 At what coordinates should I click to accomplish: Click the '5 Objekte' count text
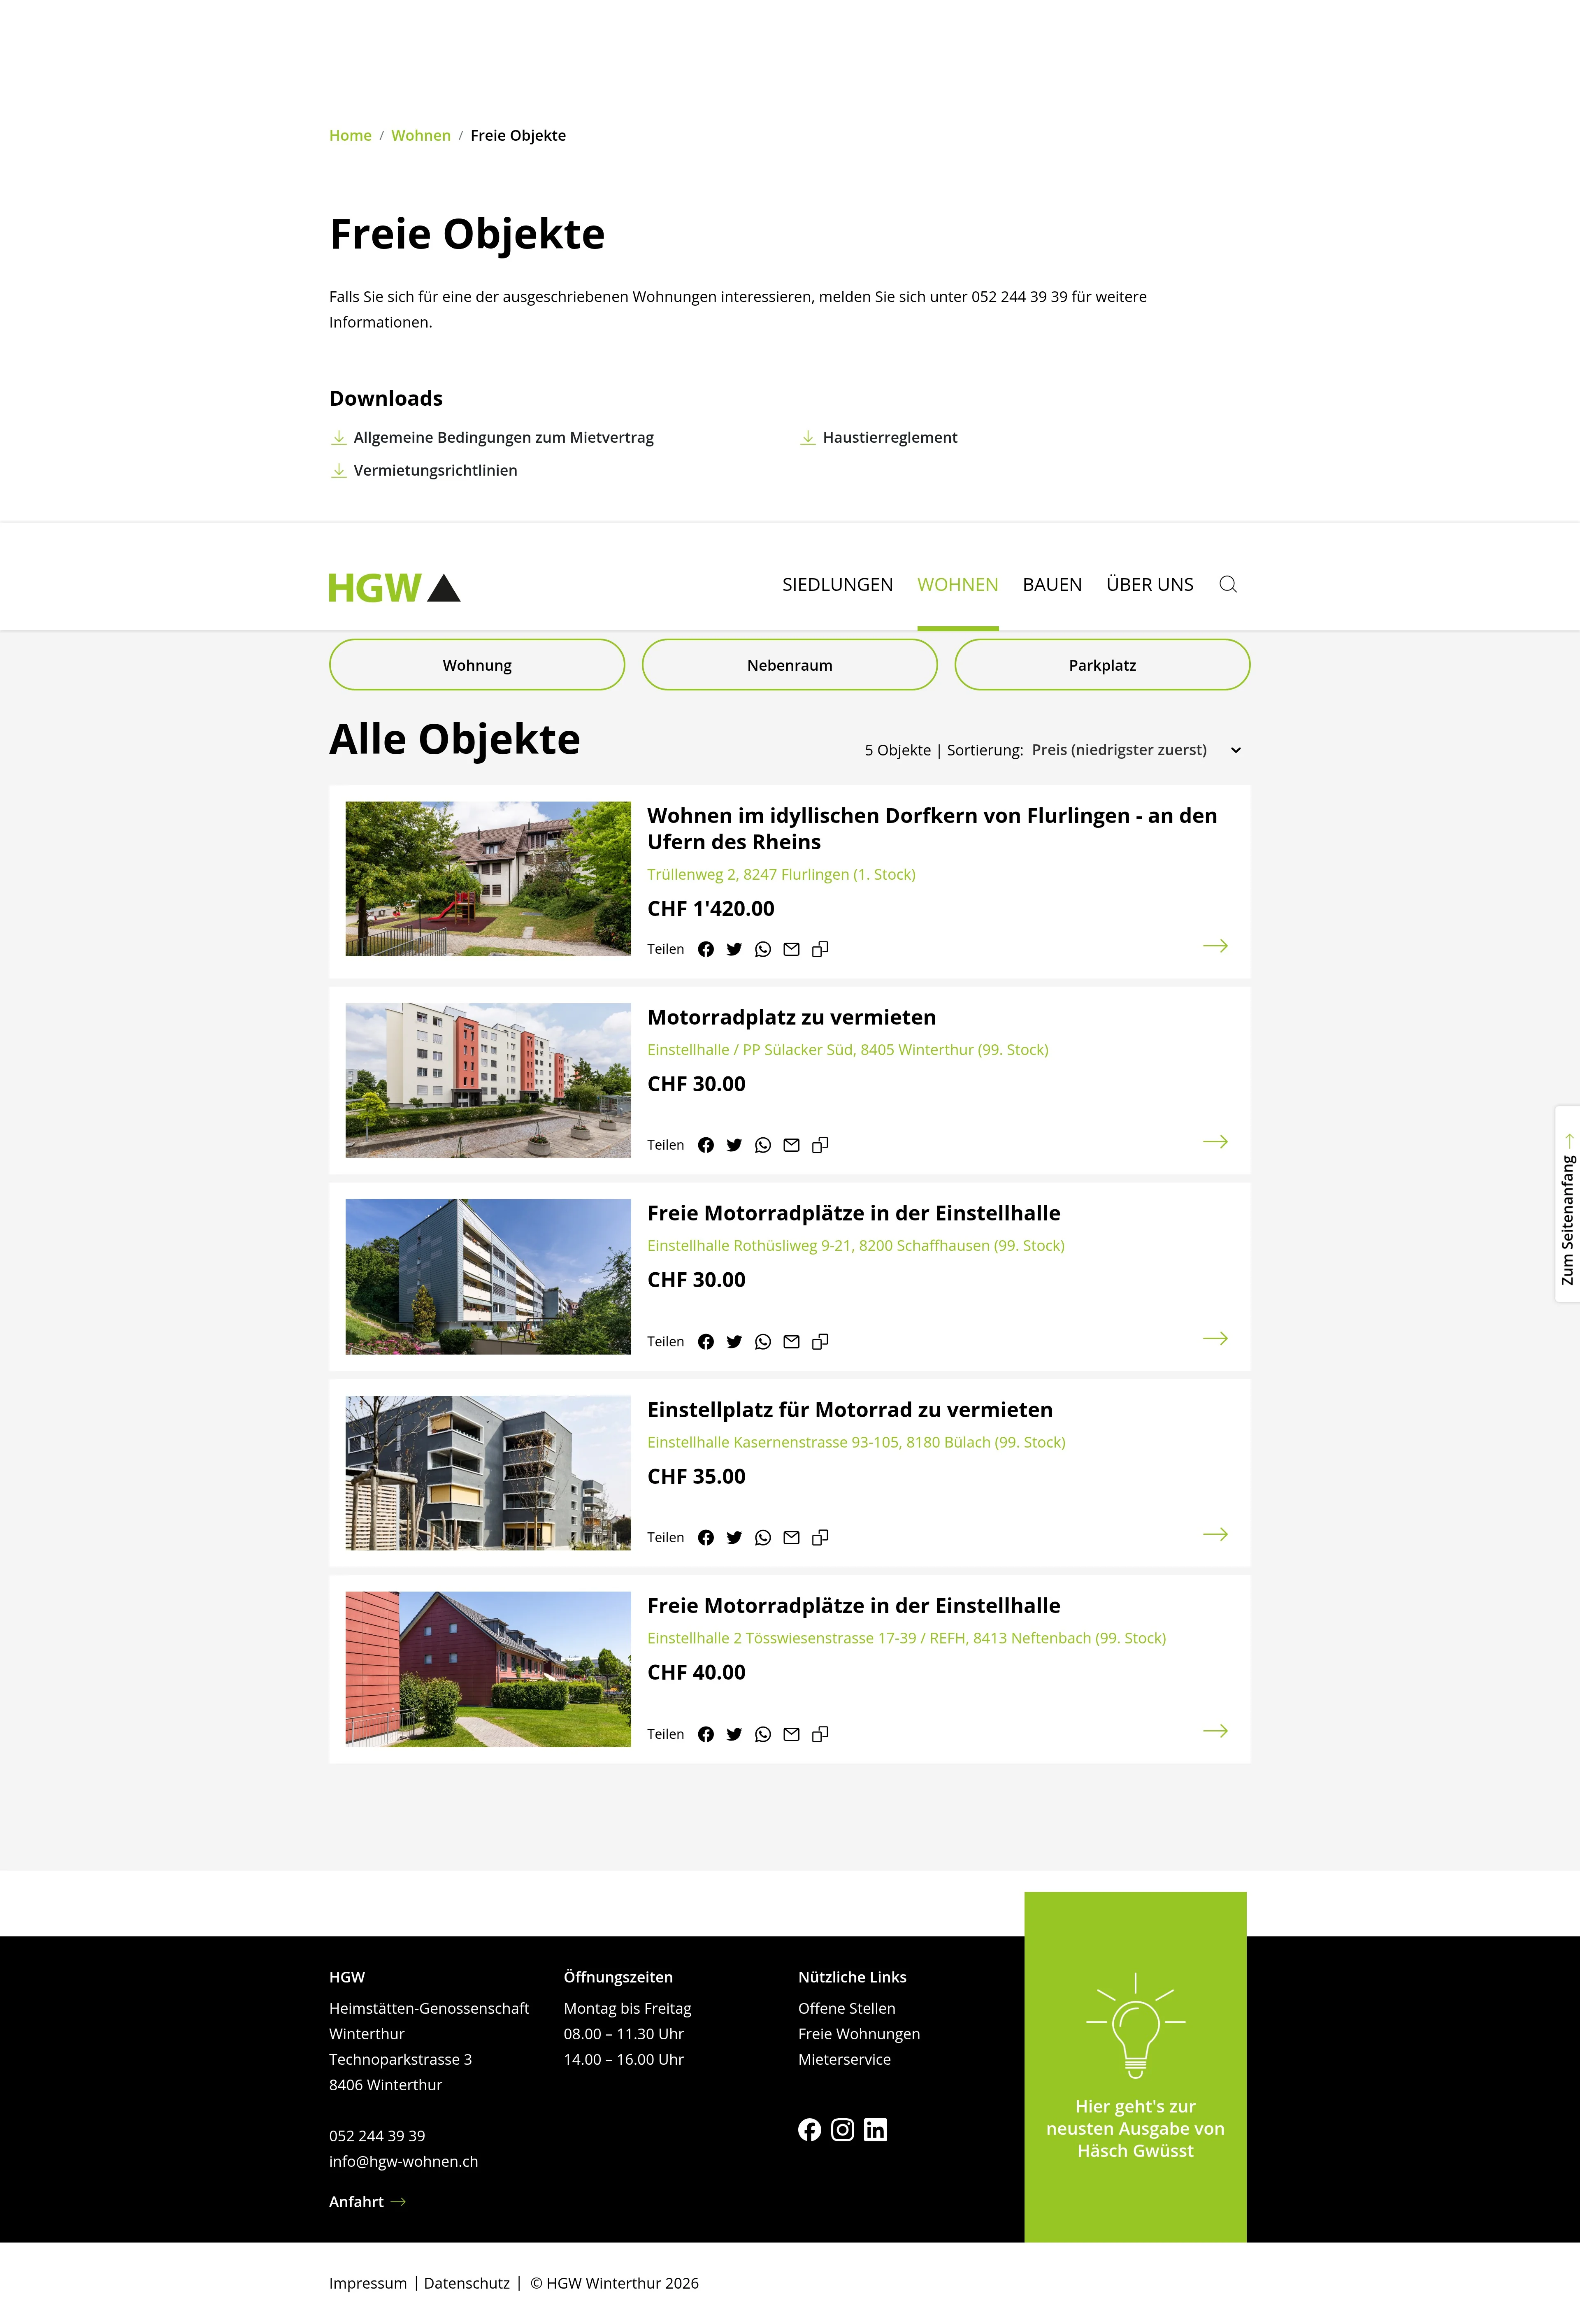point(898,750)
